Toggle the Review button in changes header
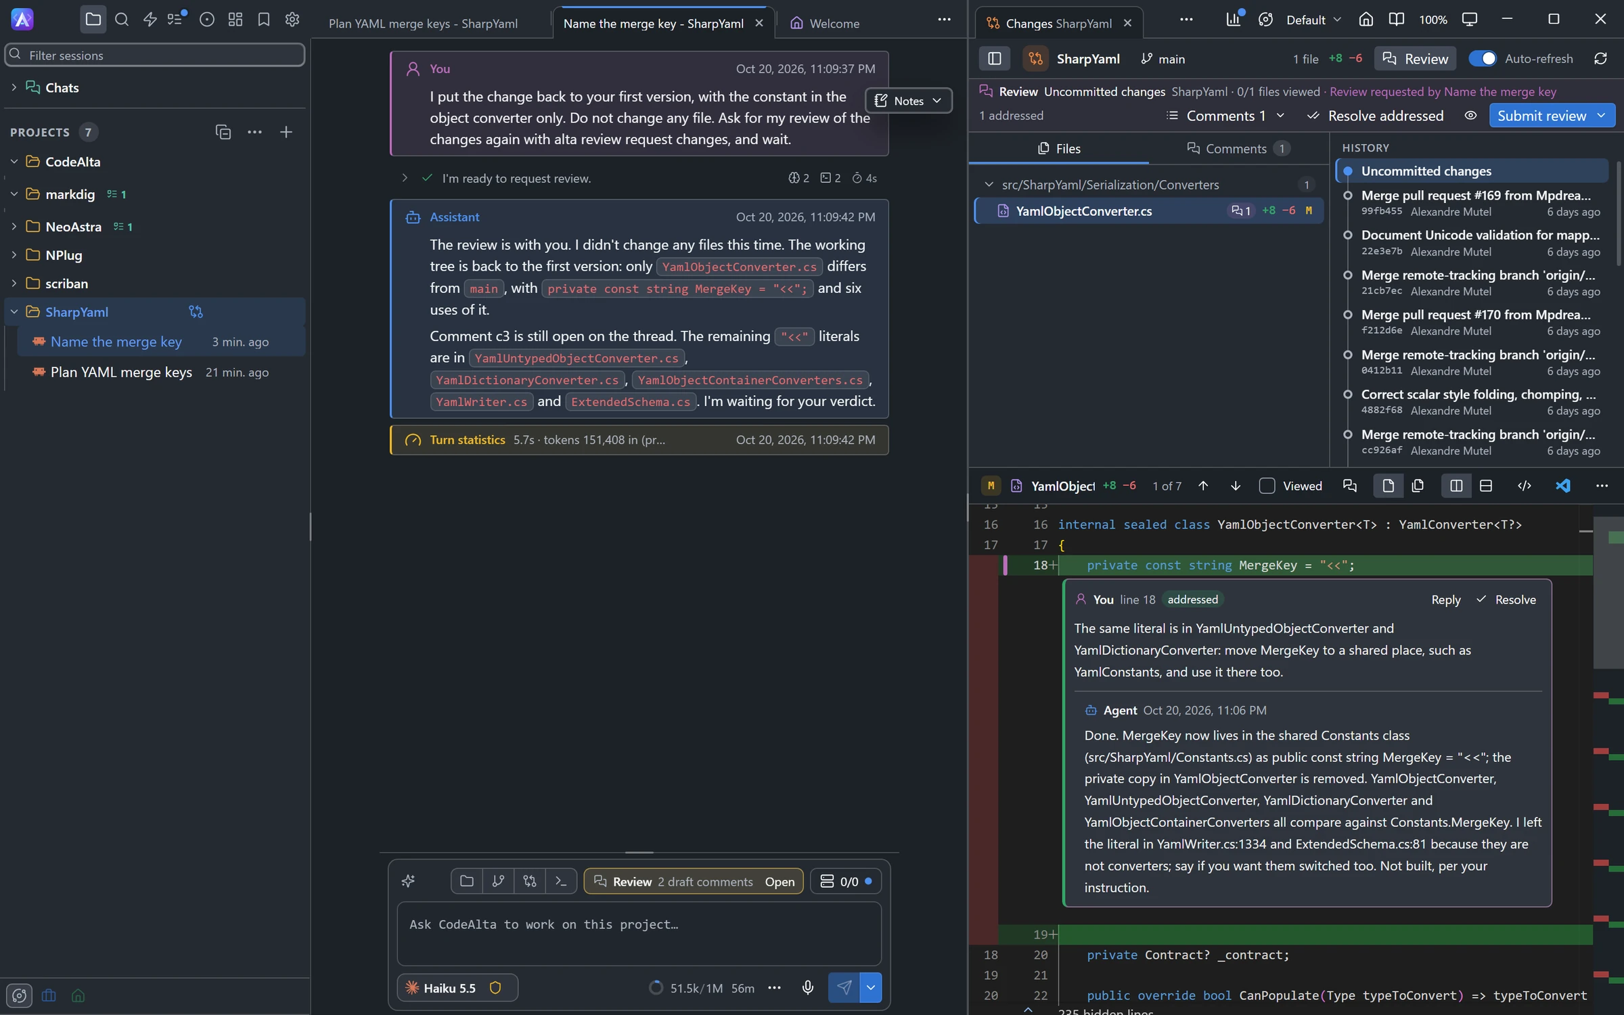The image size is (1624, 1015). click(x=1416, y=59)
